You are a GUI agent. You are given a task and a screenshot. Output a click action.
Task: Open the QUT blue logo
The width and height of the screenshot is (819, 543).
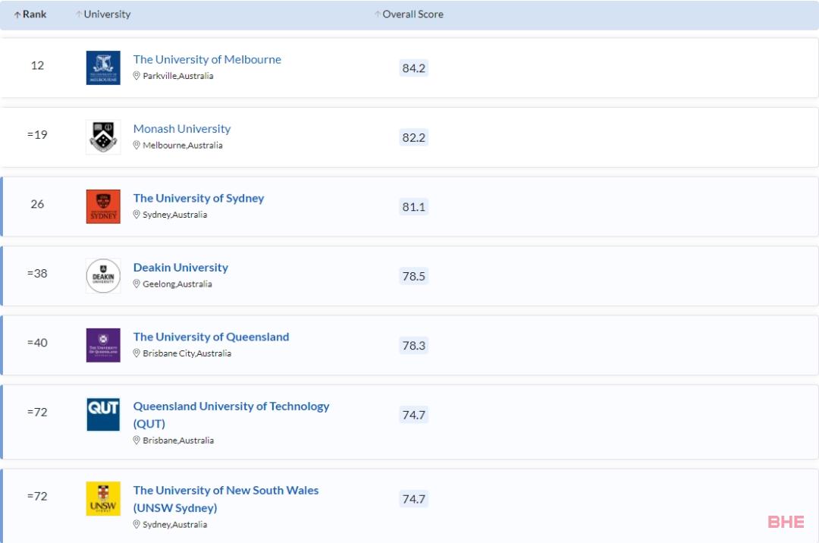(103, 415)
